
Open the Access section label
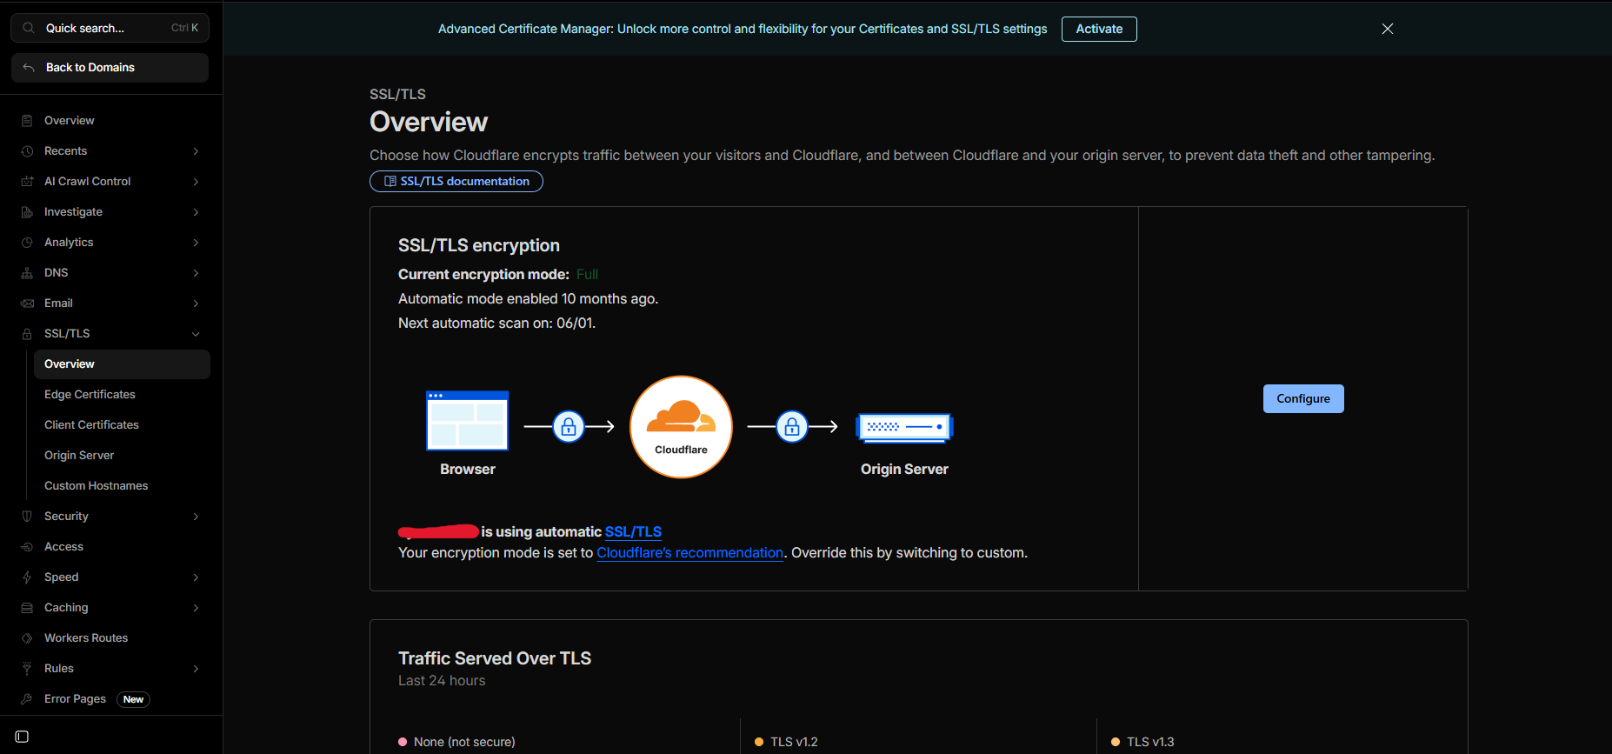(63, 547)
